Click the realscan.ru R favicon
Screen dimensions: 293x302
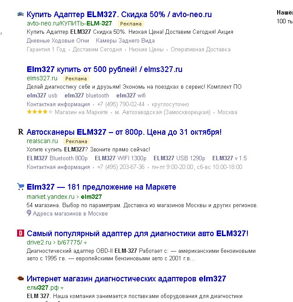(21, 132)
